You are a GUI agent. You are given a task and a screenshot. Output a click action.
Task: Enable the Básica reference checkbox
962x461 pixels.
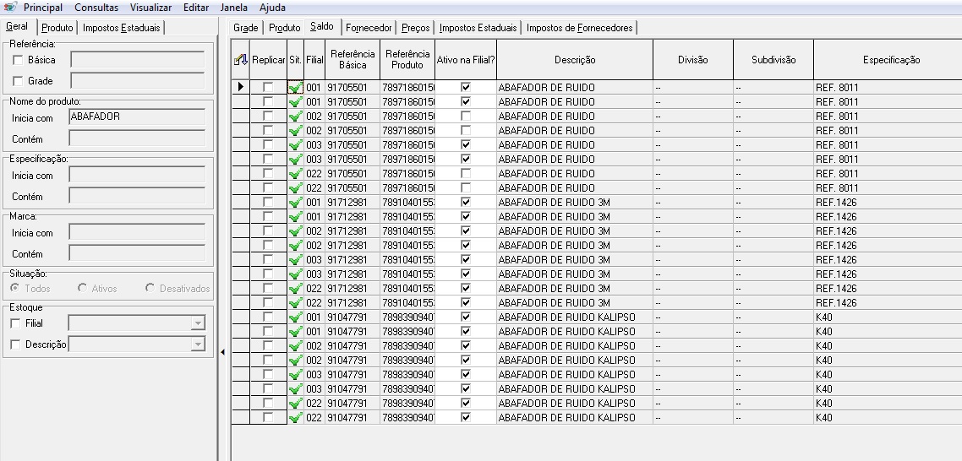click(x=18, y=60)
